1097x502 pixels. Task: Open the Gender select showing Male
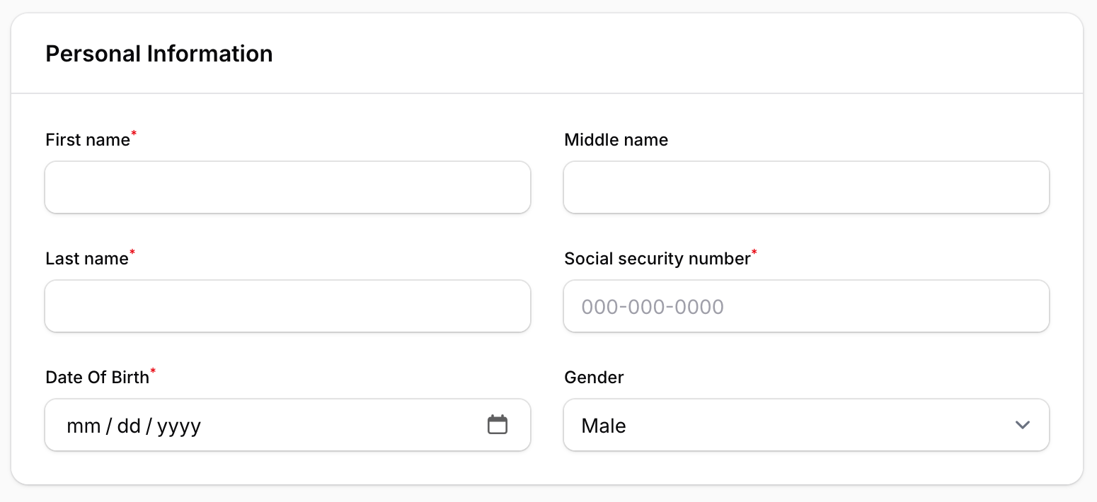coord(806,425)
